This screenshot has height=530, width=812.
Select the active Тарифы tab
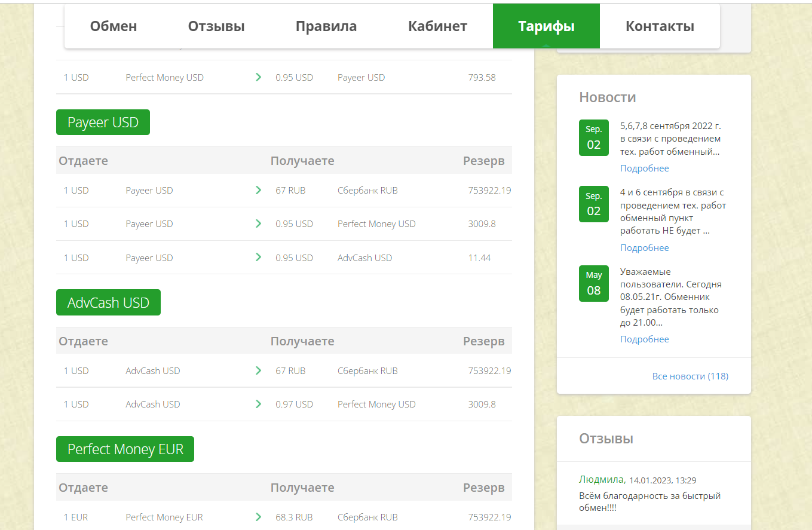click(x=546, y=26)
